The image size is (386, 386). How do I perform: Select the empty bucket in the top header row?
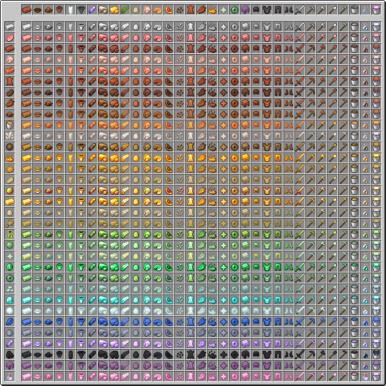(x=354, y=10)
